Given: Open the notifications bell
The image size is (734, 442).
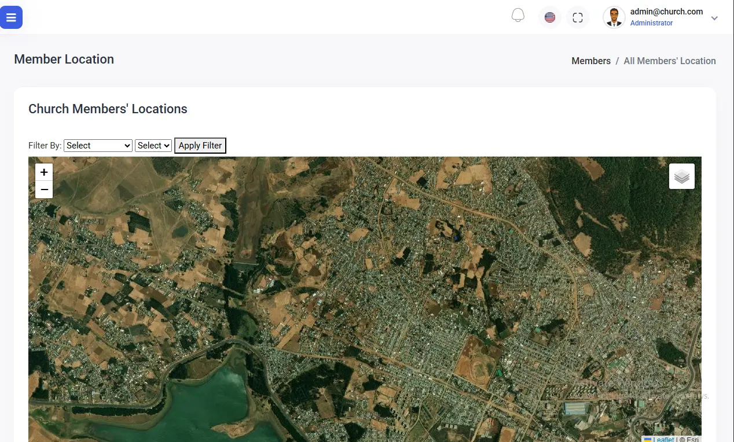Looking at the screenshot, I should click(x=518, y=16).
